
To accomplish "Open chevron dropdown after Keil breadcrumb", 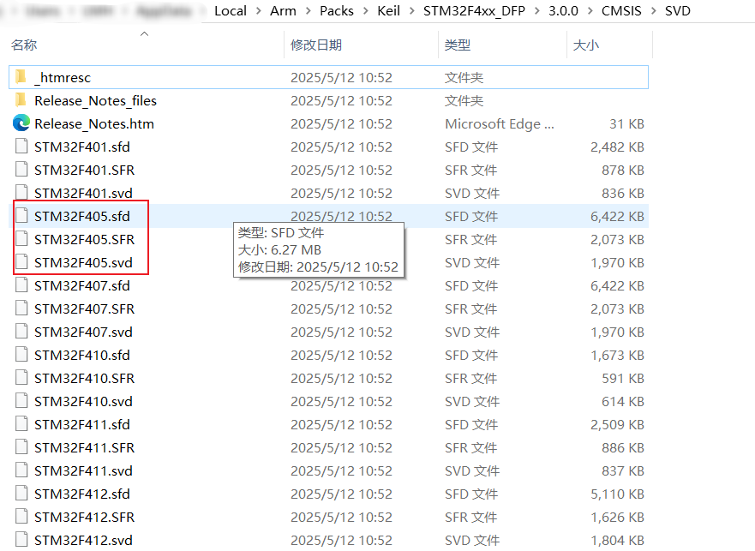I will coord(411,11).
